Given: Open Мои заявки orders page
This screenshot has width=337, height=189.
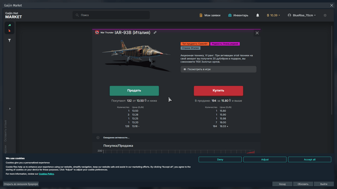Looking at the screenshot, I should 210,15.
